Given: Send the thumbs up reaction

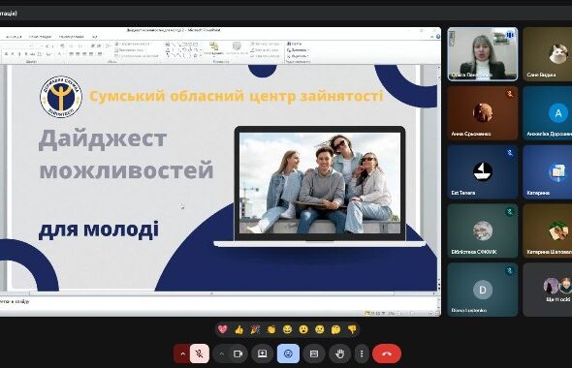Looking at the screenshot, I should pos(238,329).
